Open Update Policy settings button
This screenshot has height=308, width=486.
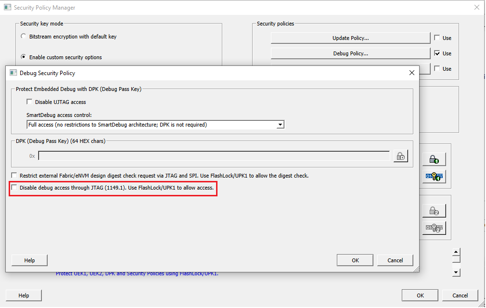(x=351, y=38)
